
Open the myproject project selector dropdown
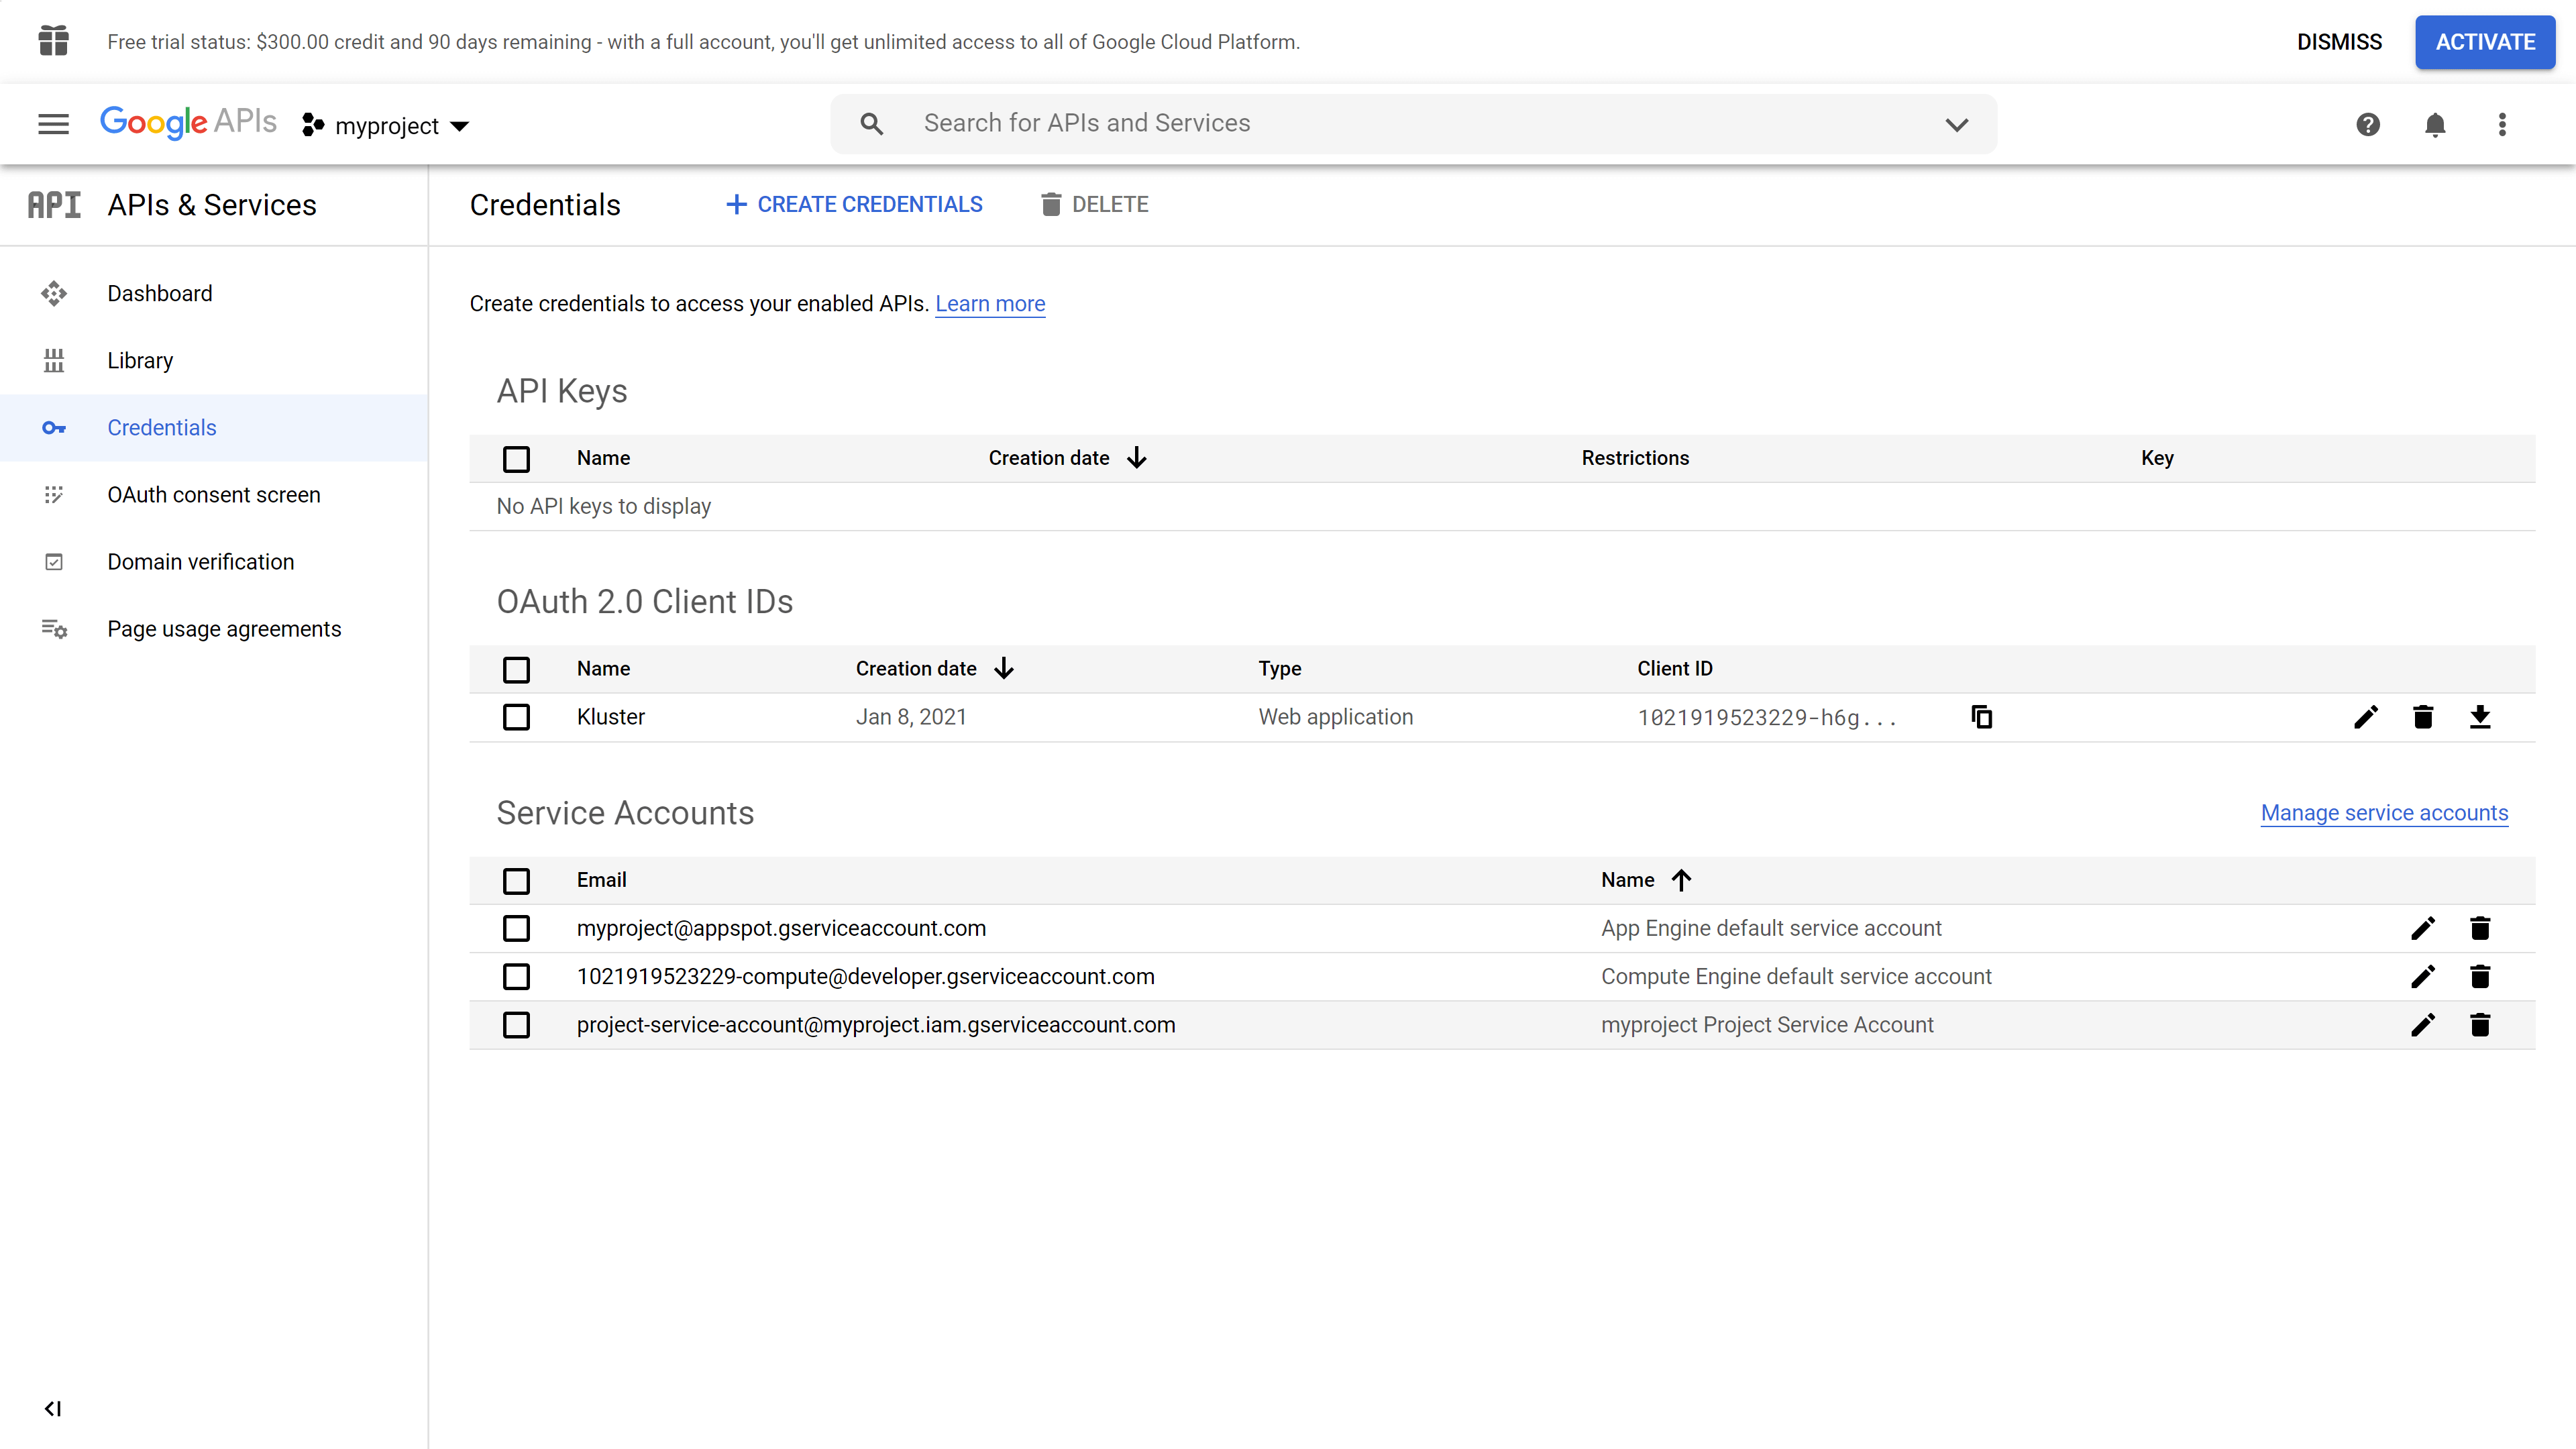[x=386, y=126]
